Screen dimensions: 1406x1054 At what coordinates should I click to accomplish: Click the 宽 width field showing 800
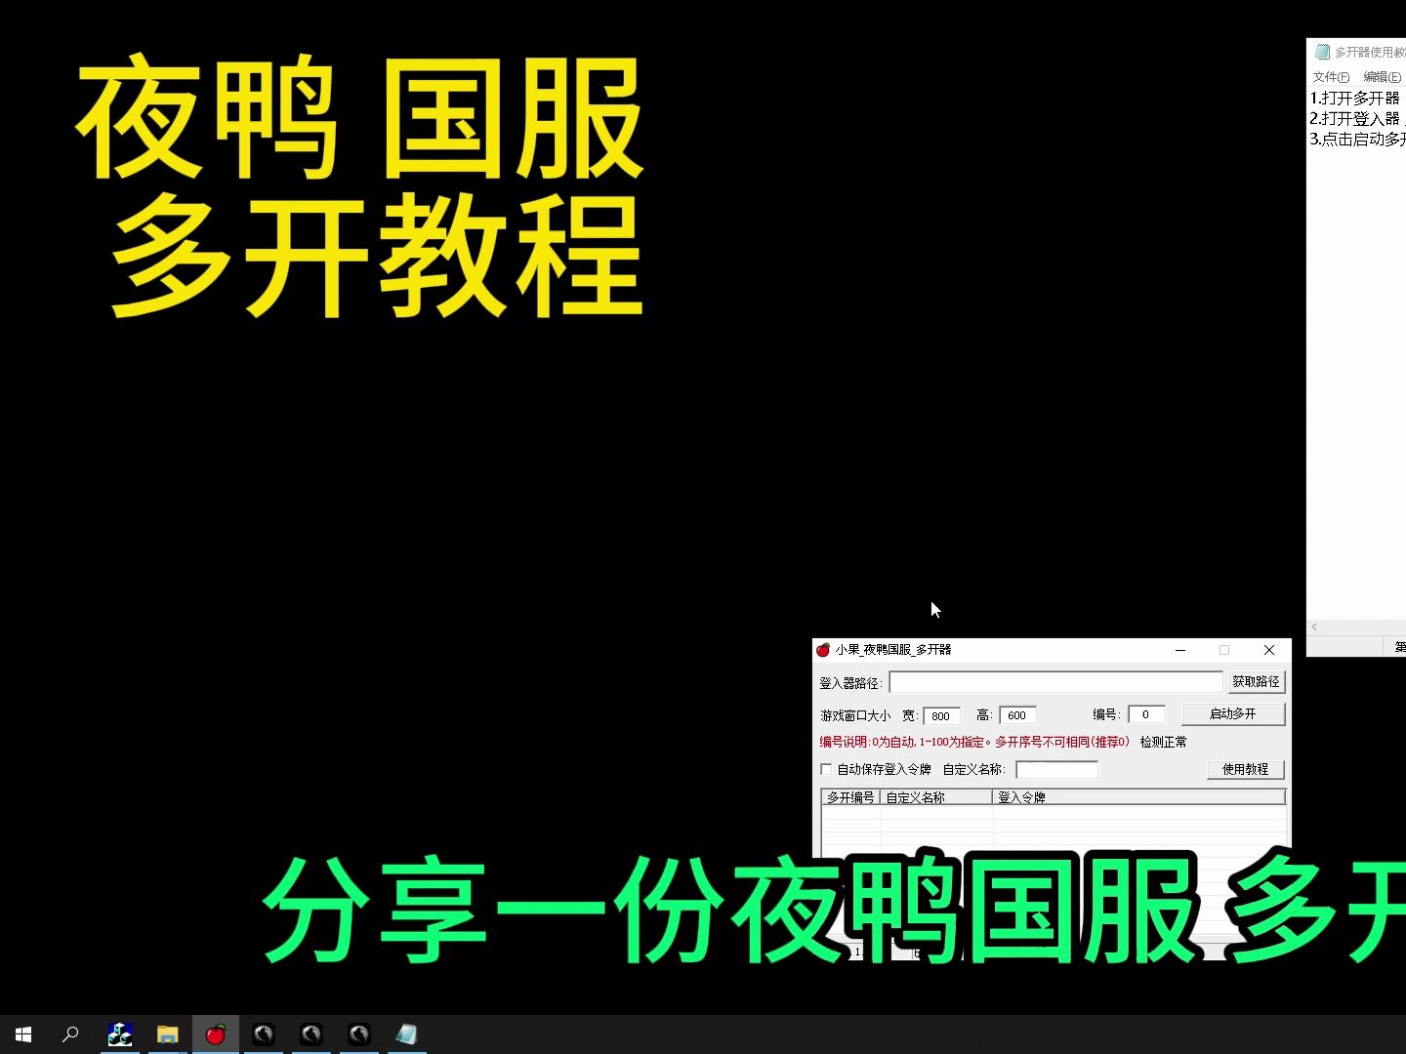point(941,715)
